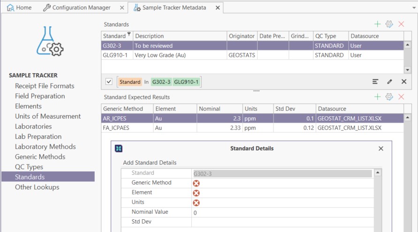Close the Standard Details dialog

click(x=381, y=149)
